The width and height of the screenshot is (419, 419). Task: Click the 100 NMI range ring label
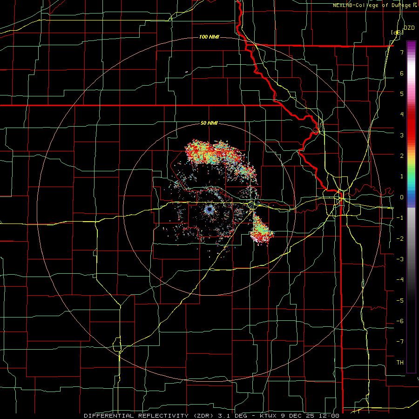(209, 37)
